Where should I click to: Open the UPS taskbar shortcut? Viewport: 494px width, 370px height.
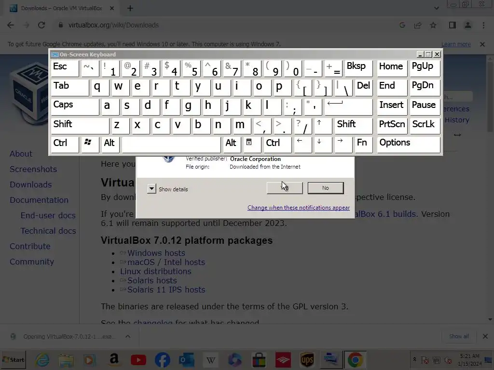[x=307, y=360]
